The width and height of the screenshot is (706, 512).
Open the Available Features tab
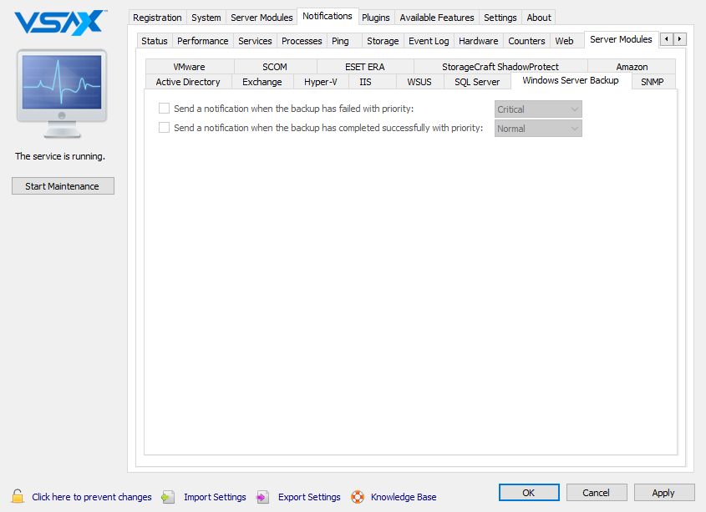(x=437, y=18)
